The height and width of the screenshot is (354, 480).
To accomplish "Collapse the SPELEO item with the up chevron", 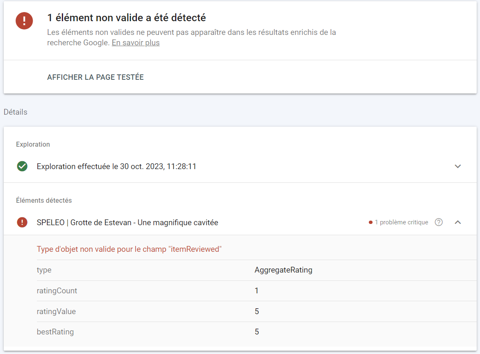I will click(458, 222).
